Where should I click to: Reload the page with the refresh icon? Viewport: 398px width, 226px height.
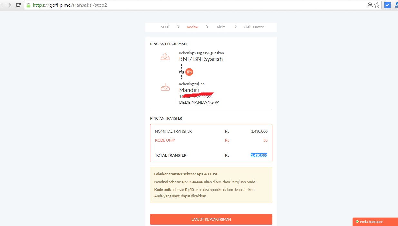[x=18, y=5]
